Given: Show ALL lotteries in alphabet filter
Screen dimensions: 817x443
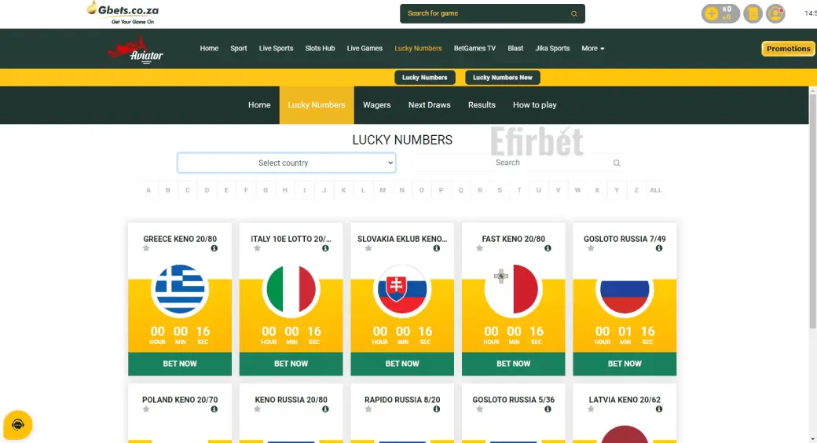Looking at the screenshot, I should [655, 190].
